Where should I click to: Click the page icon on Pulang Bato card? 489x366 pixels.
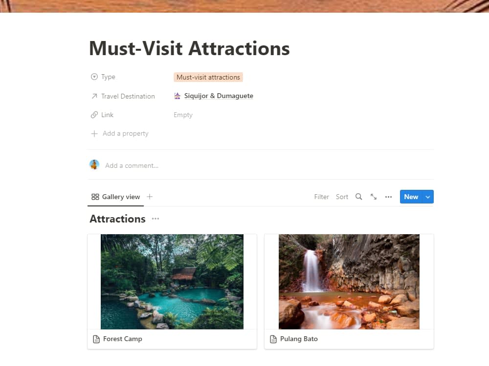click(x=273, y=339)
